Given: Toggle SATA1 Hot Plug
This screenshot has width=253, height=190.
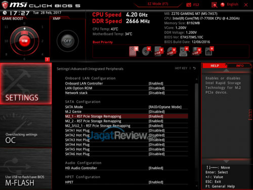Looking at the screenshot, I should tap(126, 131).
